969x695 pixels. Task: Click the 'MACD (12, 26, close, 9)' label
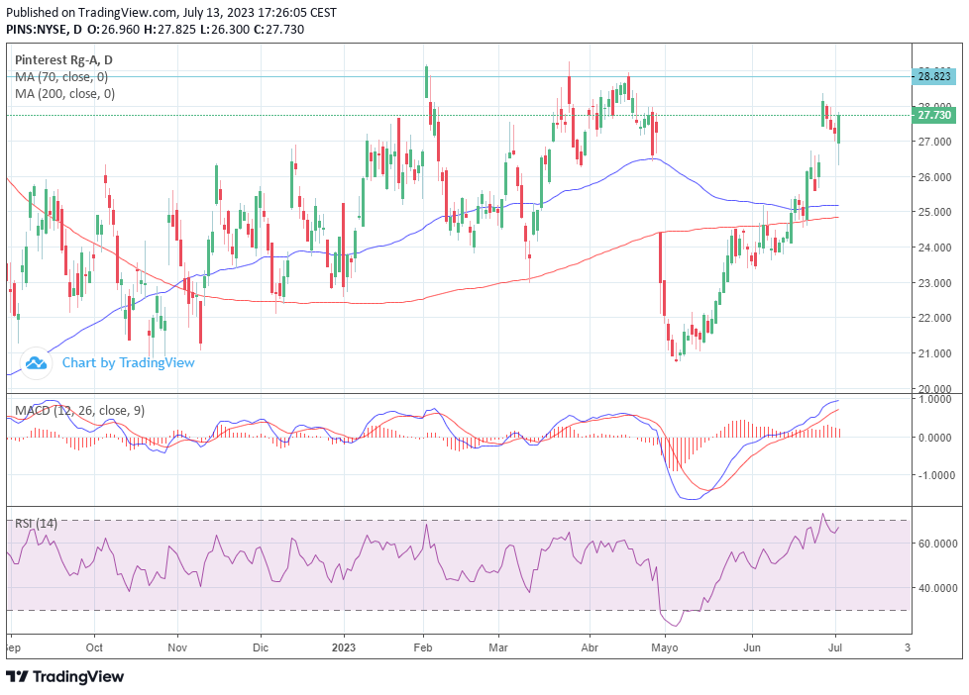point(79,410)
